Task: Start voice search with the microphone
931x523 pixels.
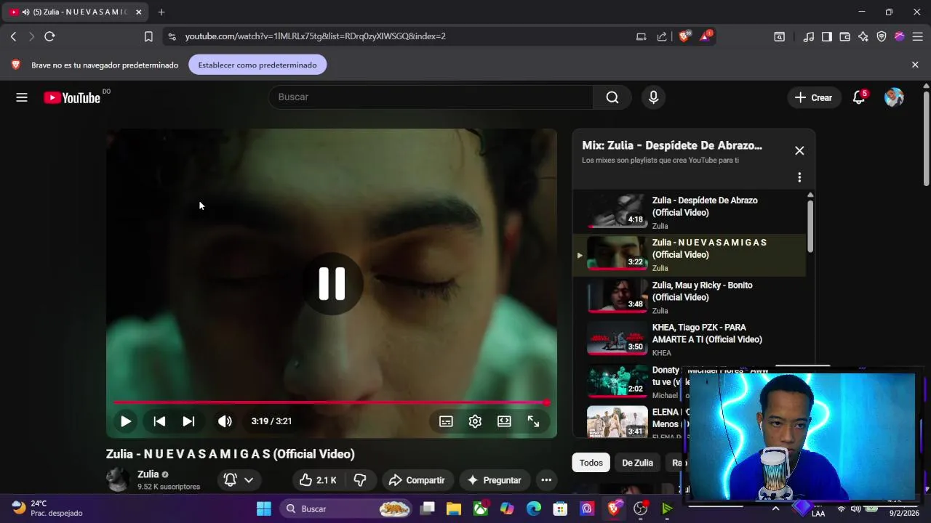Action: (653, 97)
